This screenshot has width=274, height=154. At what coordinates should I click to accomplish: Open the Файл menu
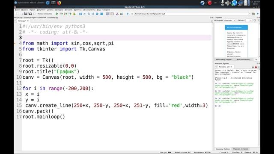point(17,10)
